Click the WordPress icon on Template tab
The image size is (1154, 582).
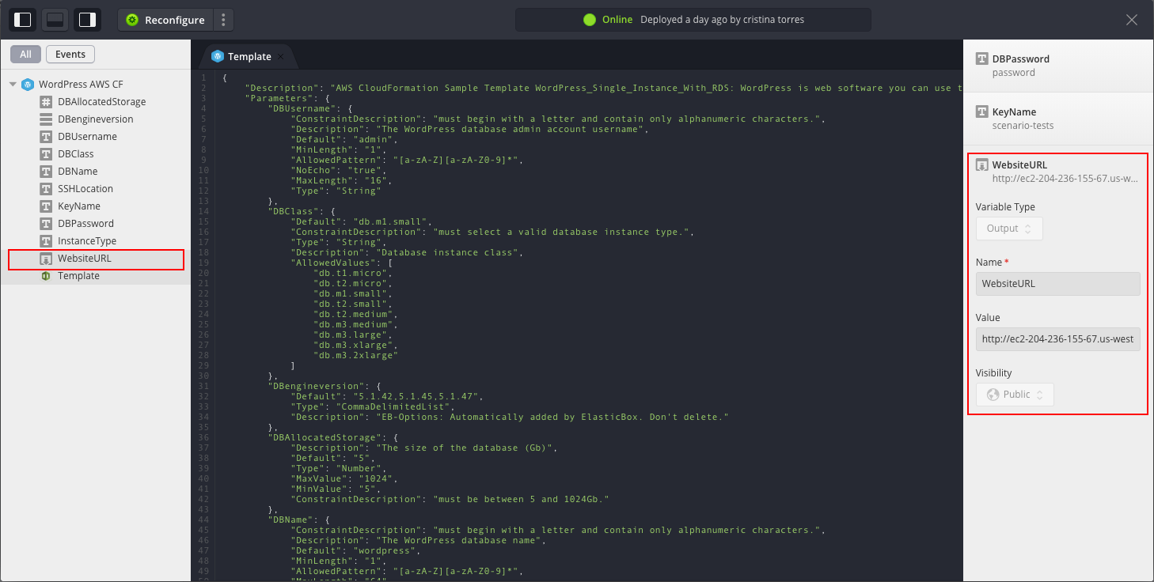pyautogui.click(x=218, y=56)
